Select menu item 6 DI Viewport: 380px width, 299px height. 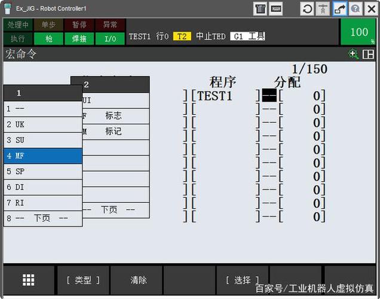click(43, 187)
